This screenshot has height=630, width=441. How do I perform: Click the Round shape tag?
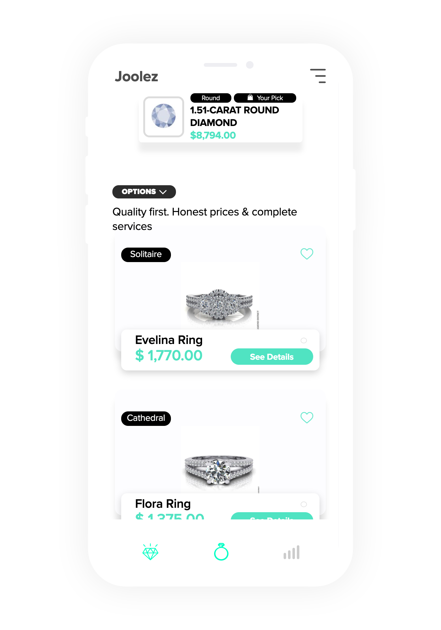(x=211, y=98)
